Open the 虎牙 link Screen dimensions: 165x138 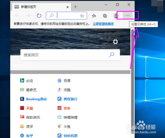point(29,126)
